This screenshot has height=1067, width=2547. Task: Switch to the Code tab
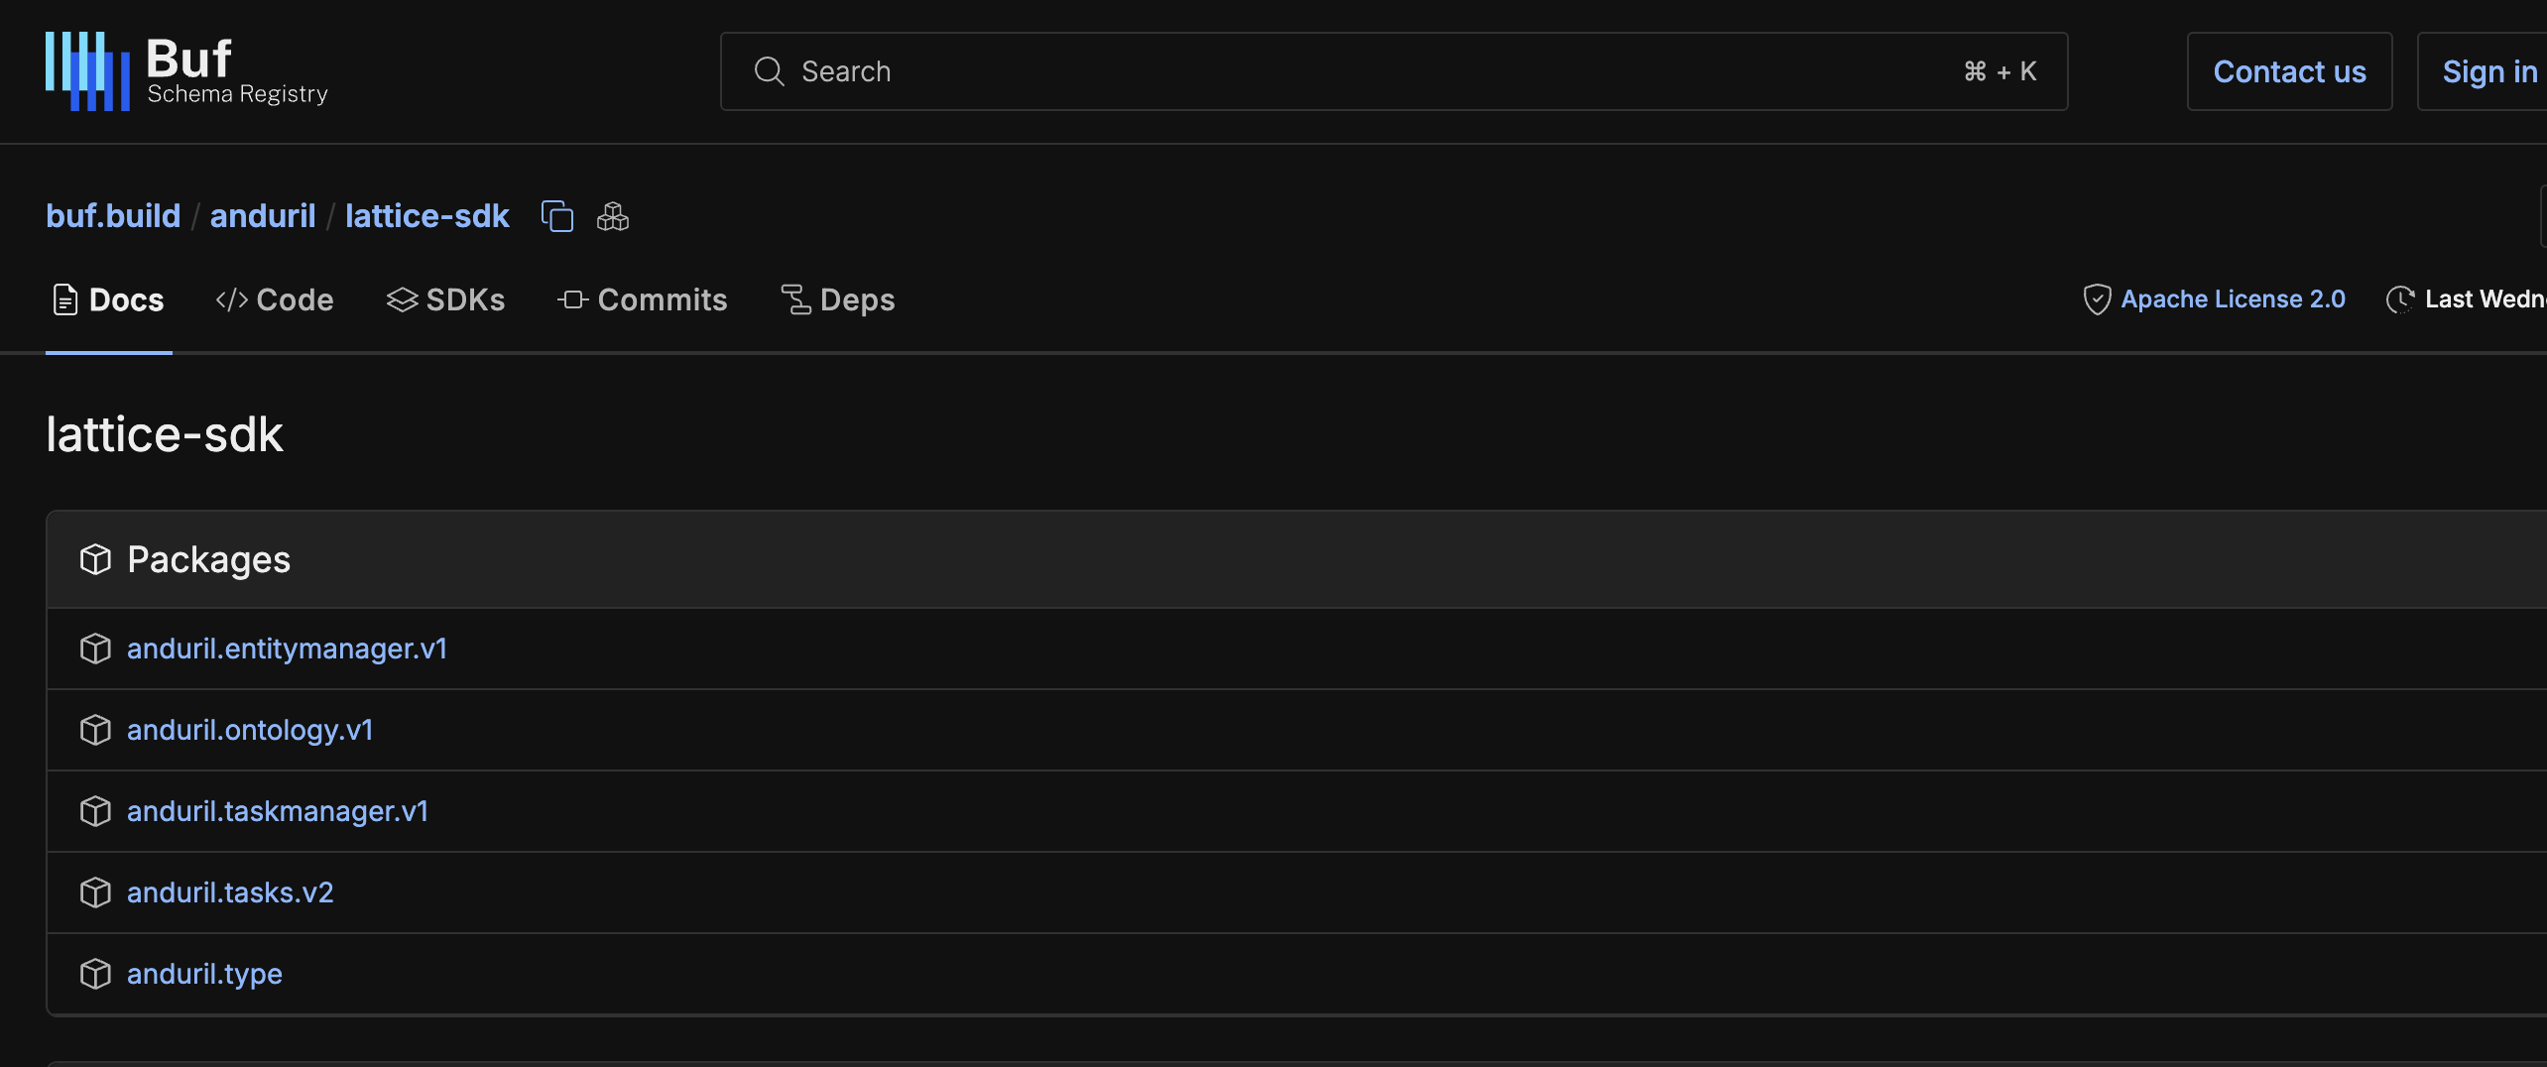(275, 299)
